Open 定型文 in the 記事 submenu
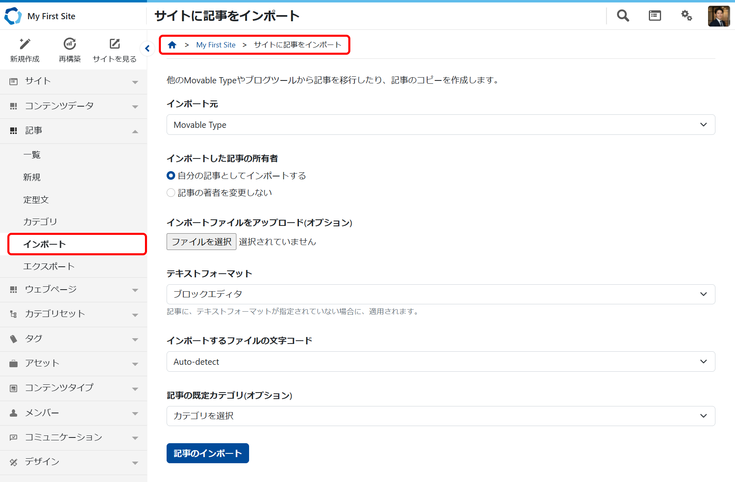Screen dimensions: 735x482 pos(36,200)
